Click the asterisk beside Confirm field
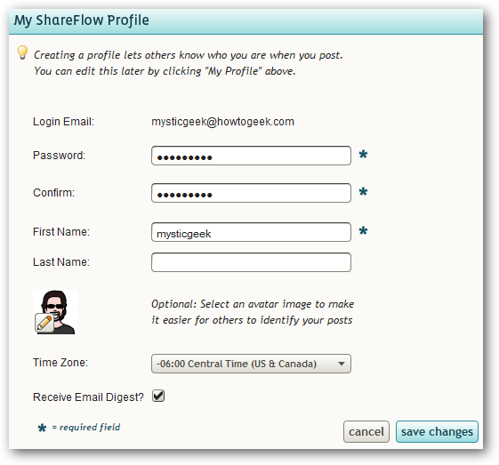This screenshot has height=465, width=499. point(363,192)
